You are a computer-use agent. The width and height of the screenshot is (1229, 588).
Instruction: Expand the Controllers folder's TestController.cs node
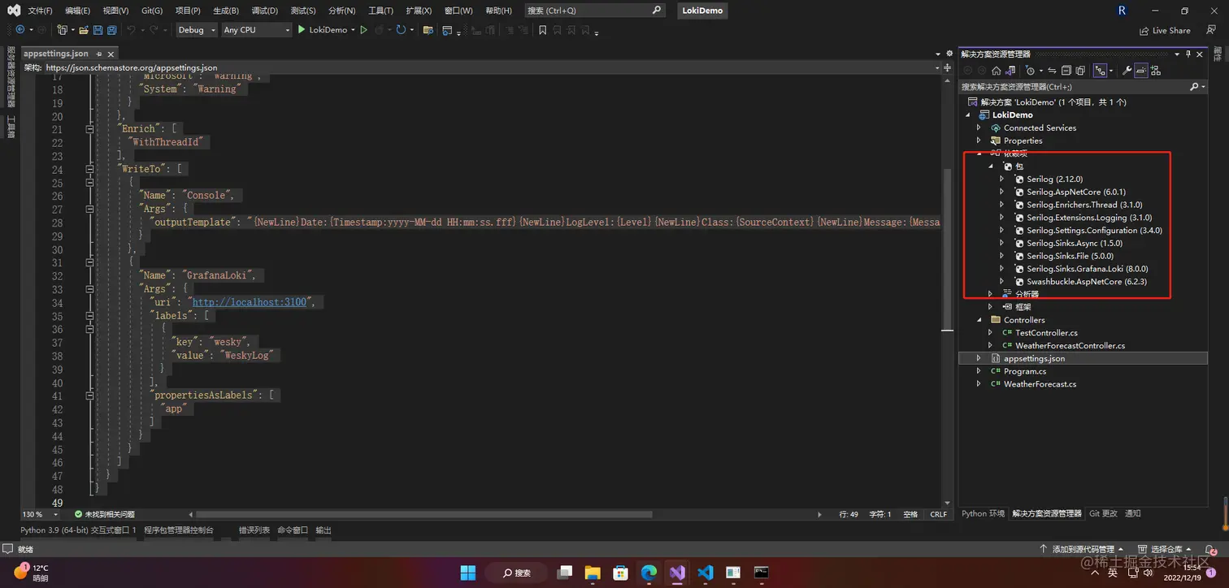[x=990, y=332]
